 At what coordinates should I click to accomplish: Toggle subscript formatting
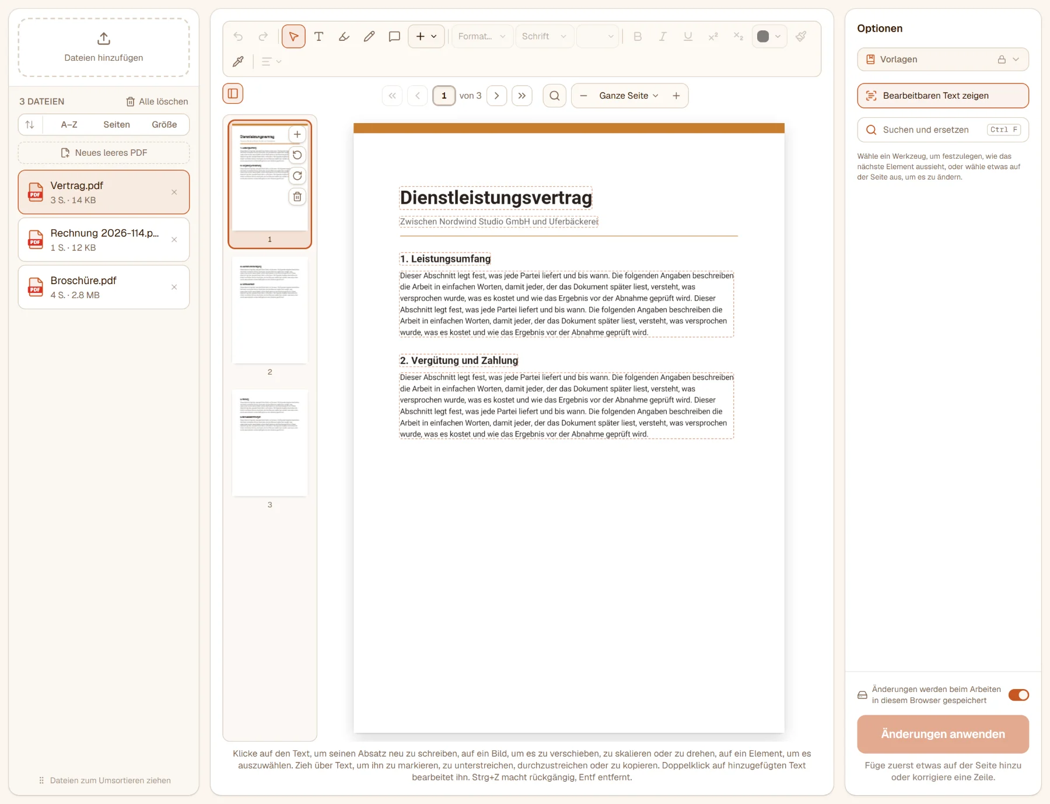pyautogui.click(x=738, y=36)
